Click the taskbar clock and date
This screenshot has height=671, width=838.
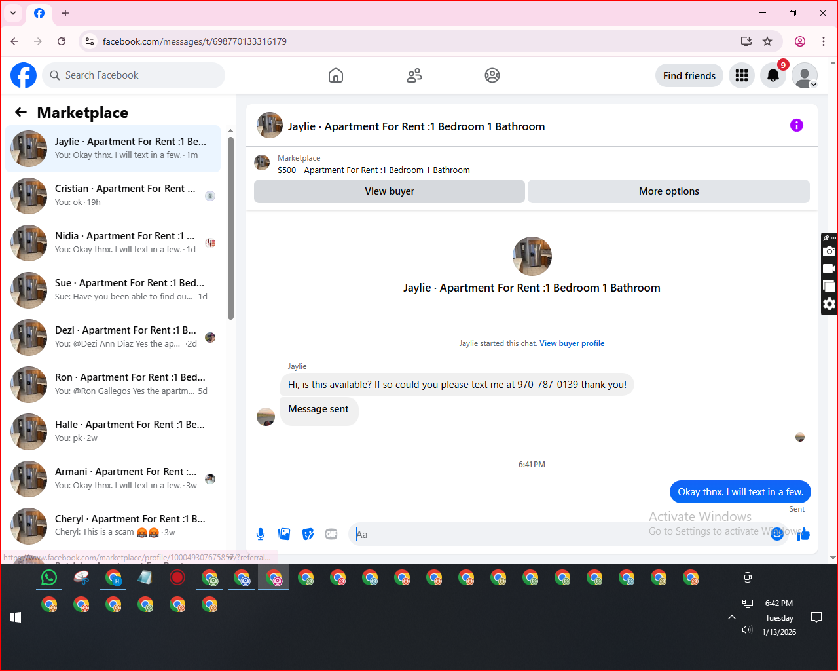click(x=779, y=618)
